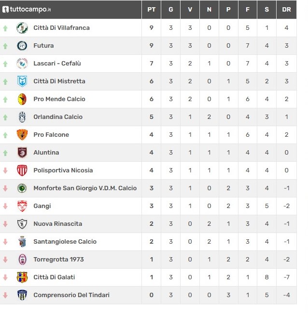Click Santangiolese Calcio points value
The image size is (308, 313).
(152, 242)
